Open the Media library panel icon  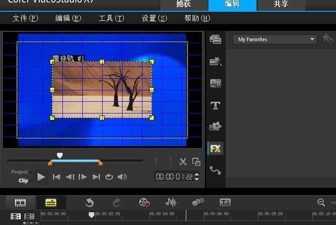pos(216,39)
